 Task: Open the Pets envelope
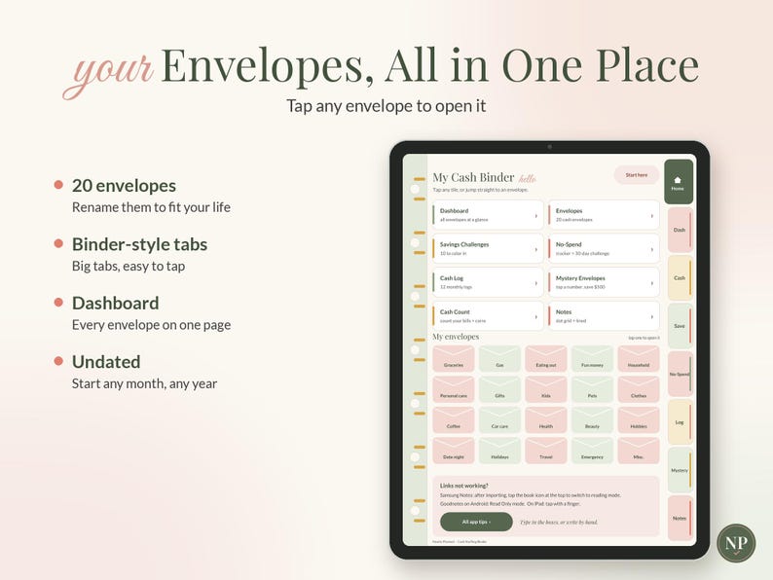click(592, 389)
